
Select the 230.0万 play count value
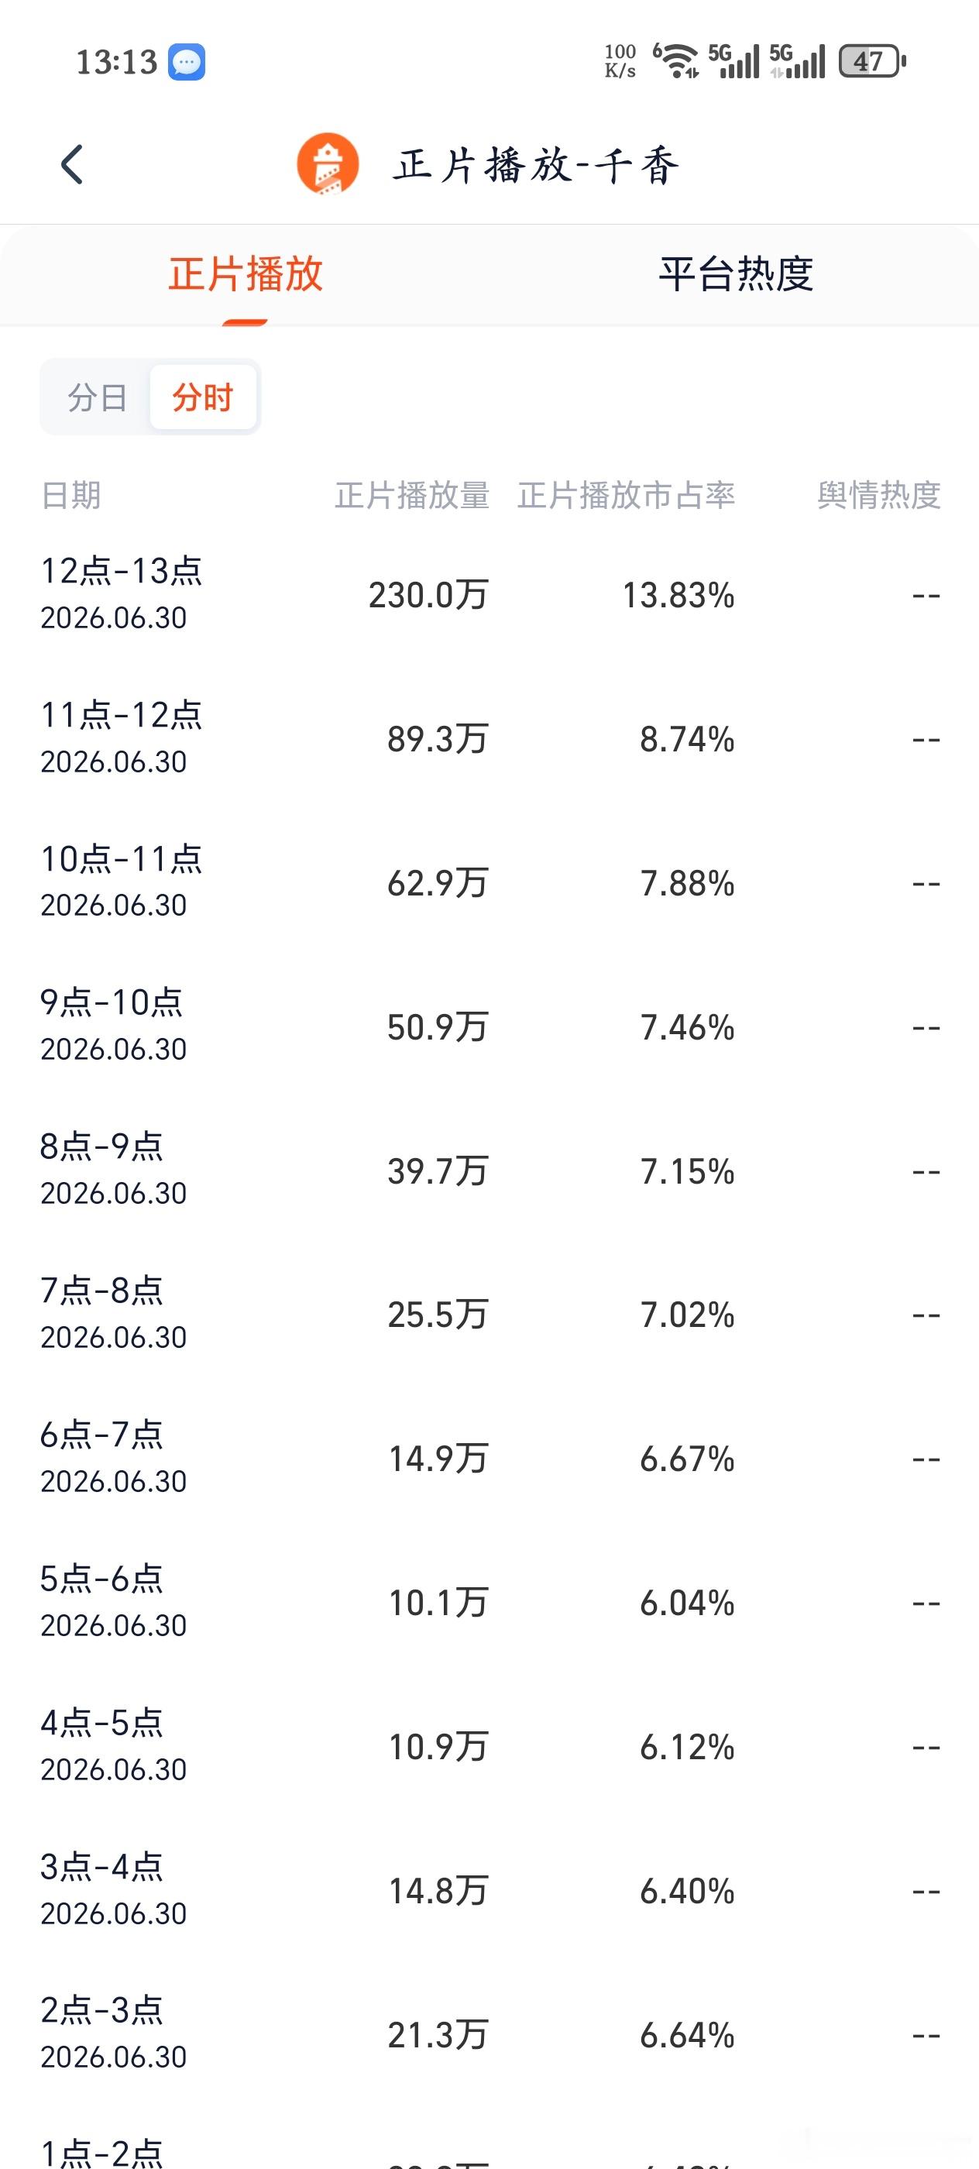(428, 595)
